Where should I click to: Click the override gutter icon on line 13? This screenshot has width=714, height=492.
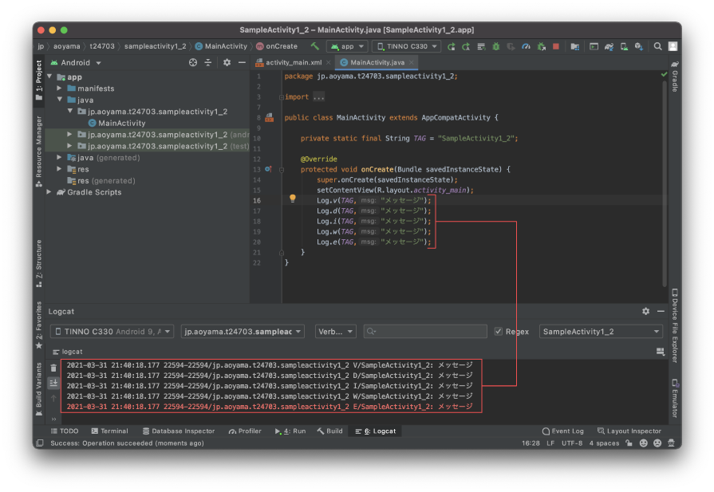coord(269,169)
